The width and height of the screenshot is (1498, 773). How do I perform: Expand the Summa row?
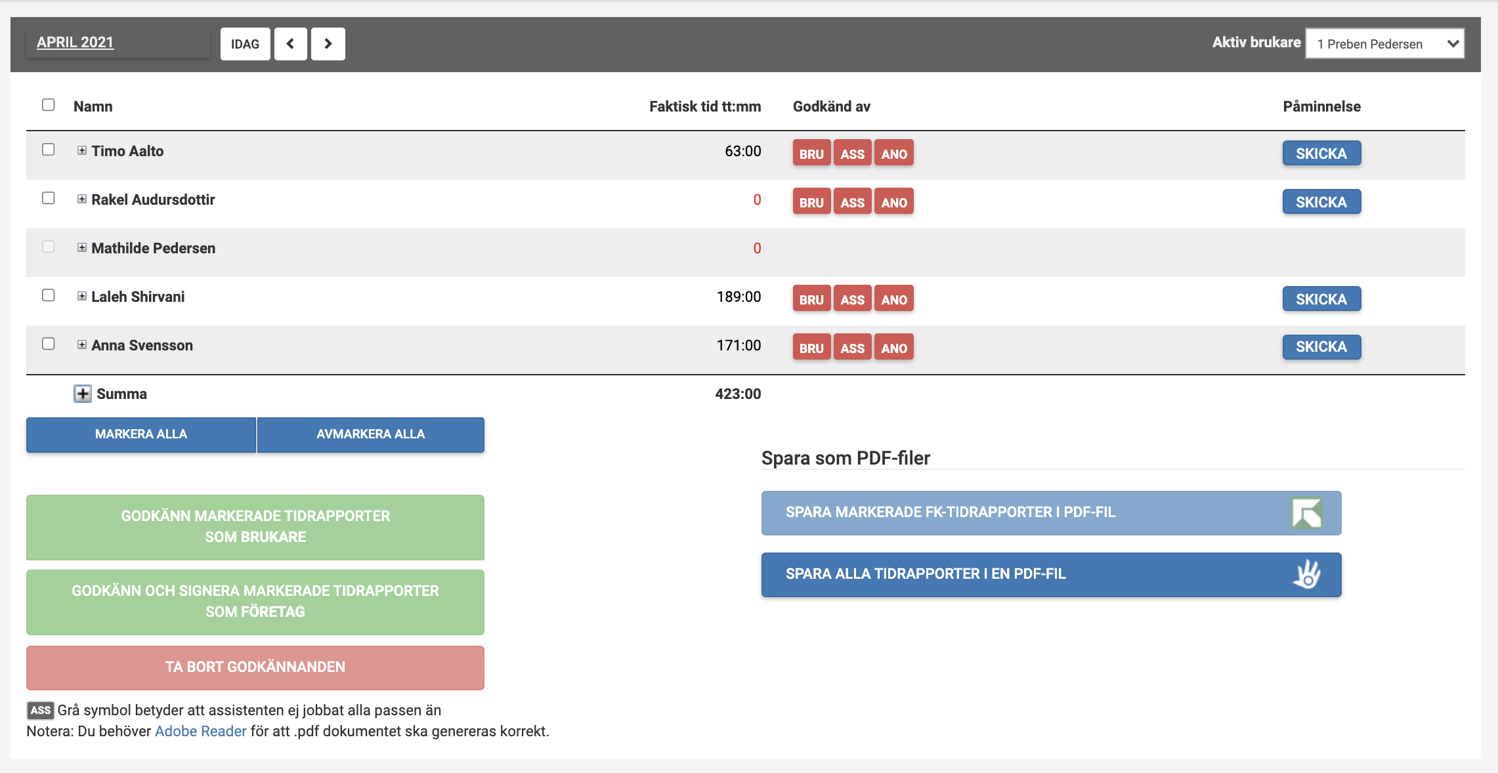click(x=83, y=394)
